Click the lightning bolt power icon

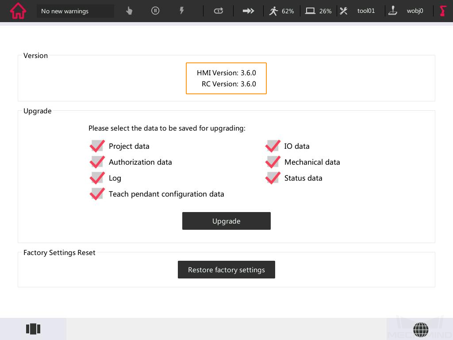[x=181, y=11]
